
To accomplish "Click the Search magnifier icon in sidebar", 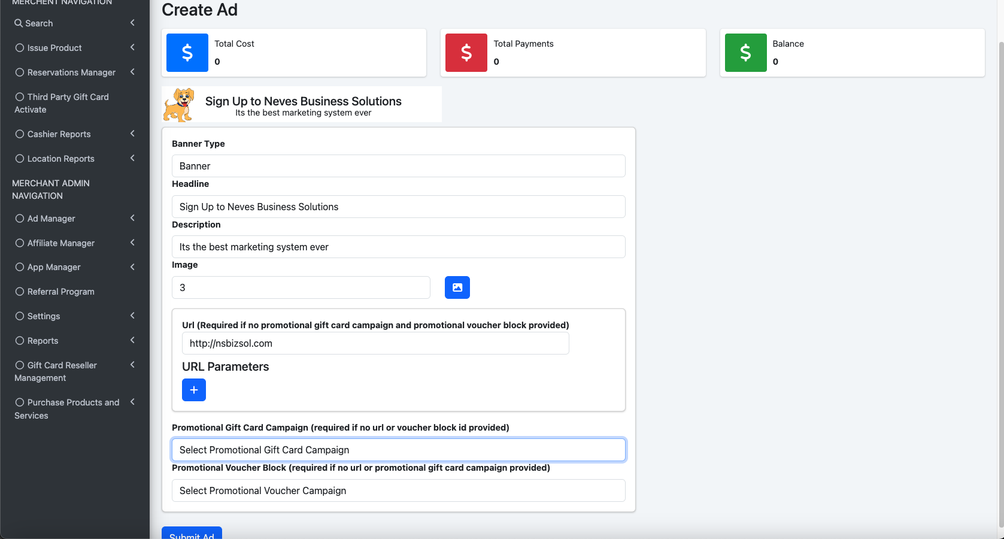I will tap(19, 23).
